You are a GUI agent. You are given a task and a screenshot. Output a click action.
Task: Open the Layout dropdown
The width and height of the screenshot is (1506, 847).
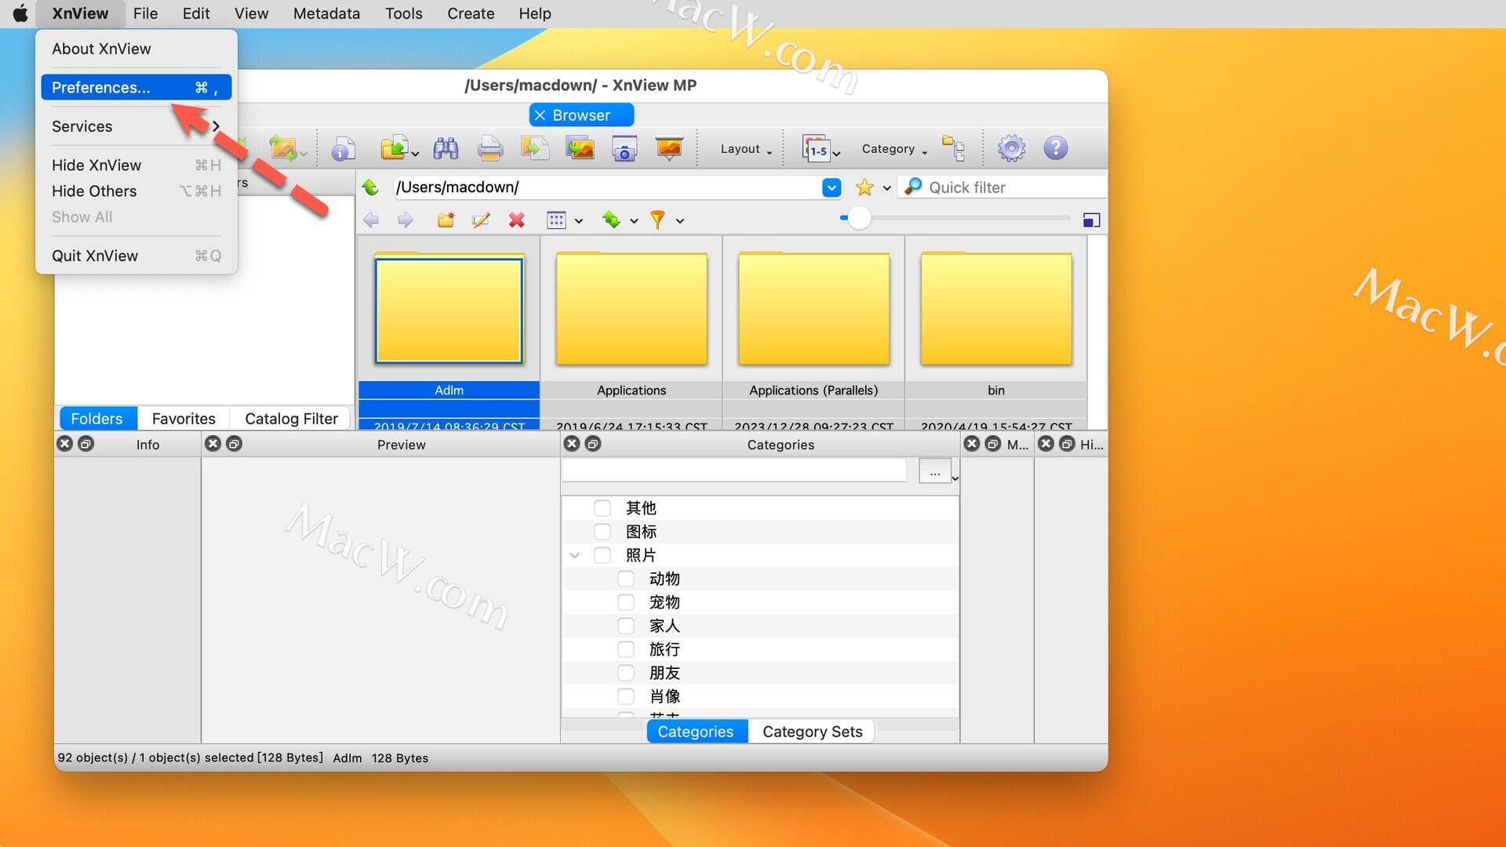(746, 149)
